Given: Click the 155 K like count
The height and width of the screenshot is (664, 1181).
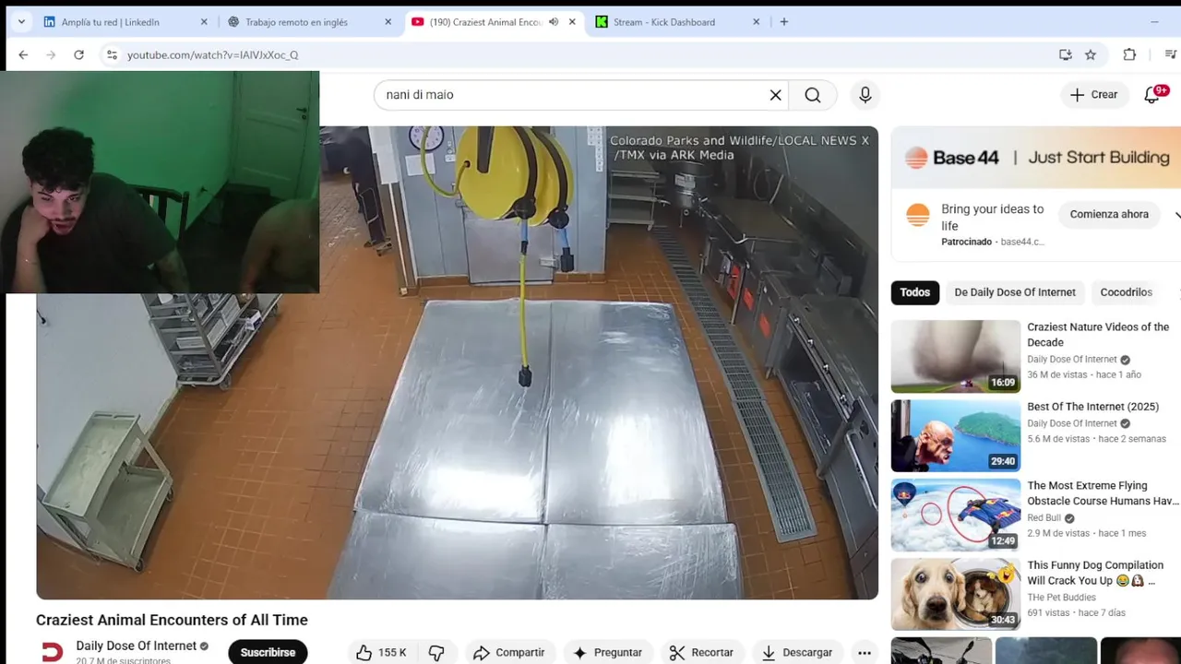Looking at the screenshot, I should pos(392,652).
